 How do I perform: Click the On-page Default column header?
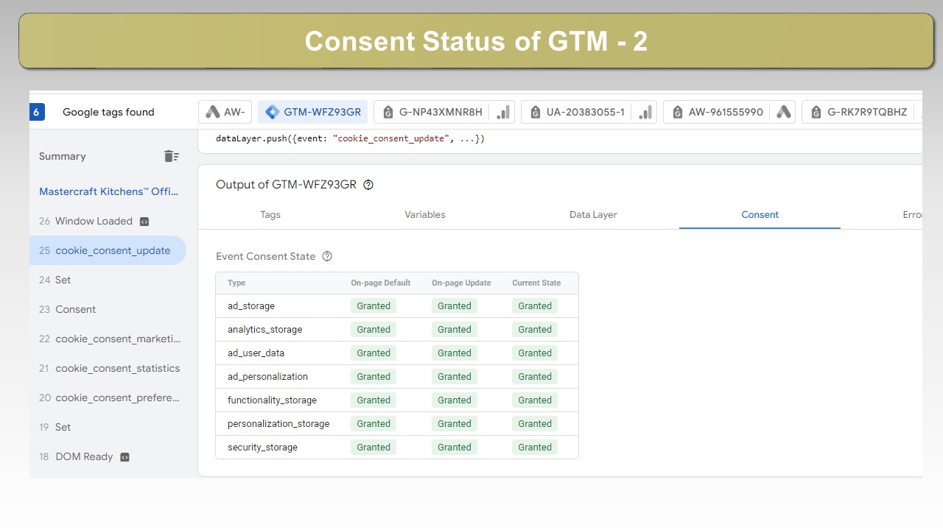point(380,283)
